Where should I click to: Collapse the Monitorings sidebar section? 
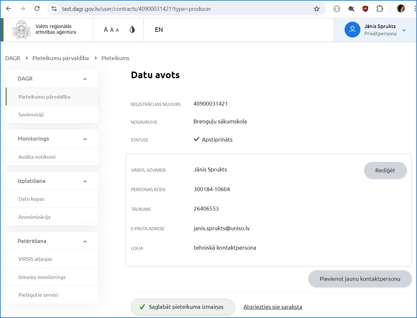click(85, 139)
